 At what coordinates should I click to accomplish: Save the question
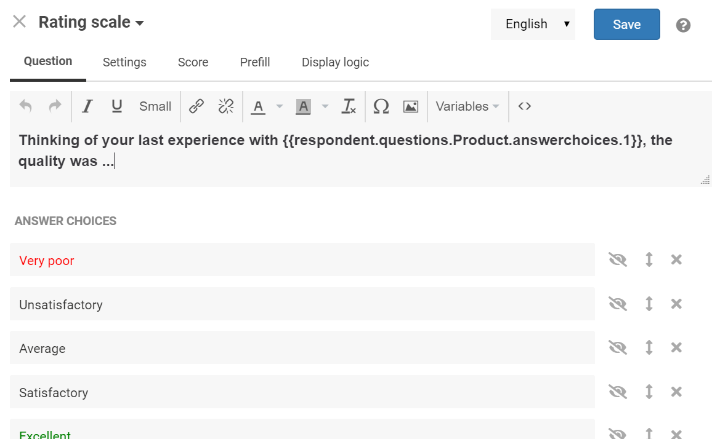(626, 24)
